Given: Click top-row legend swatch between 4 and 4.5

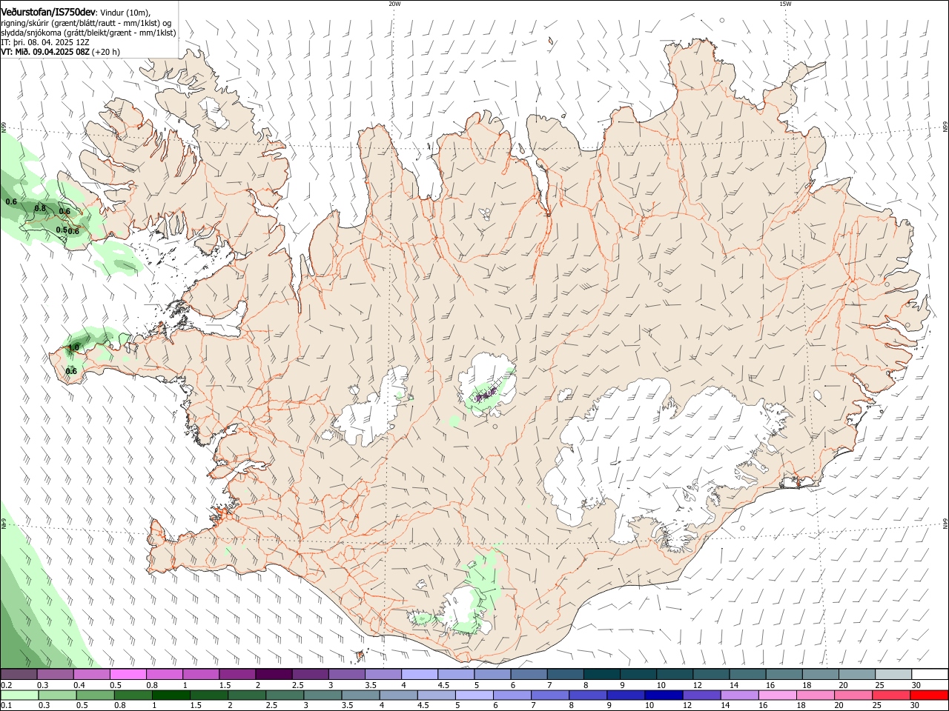Looking at the screenshot, I should pyautogui.click(x=420, y=674).
